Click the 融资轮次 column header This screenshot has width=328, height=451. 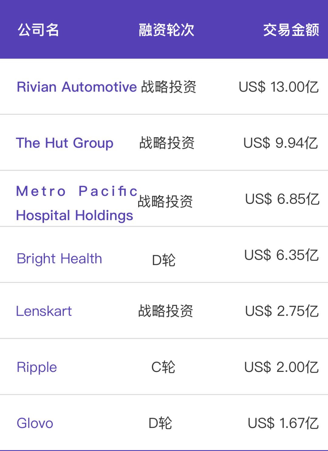pos(166,30)
